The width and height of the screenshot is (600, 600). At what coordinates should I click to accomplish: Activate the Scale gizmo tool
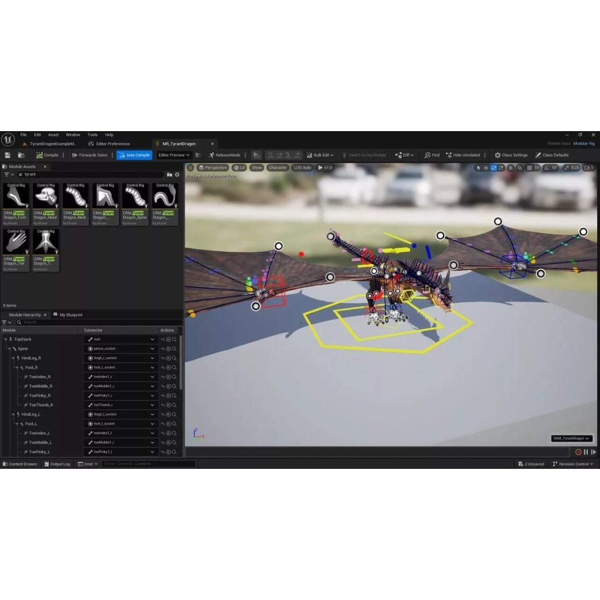(501, 168)
